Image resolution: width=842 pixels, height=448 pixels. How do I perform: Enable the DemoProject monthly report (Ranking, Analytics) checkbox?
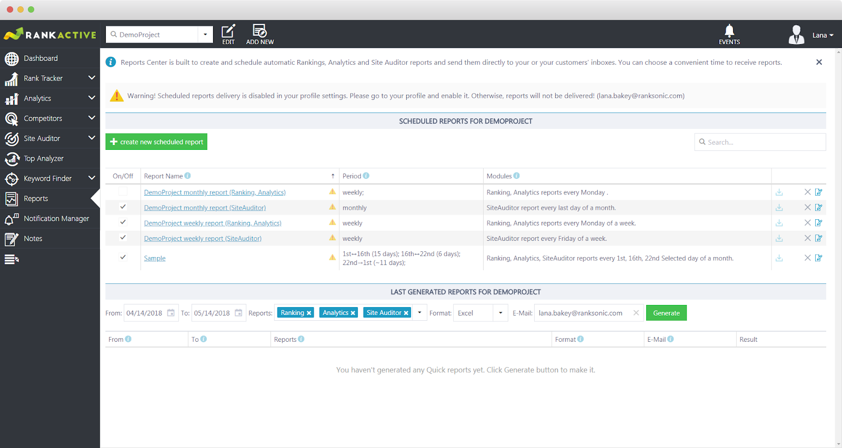point(123,192)
